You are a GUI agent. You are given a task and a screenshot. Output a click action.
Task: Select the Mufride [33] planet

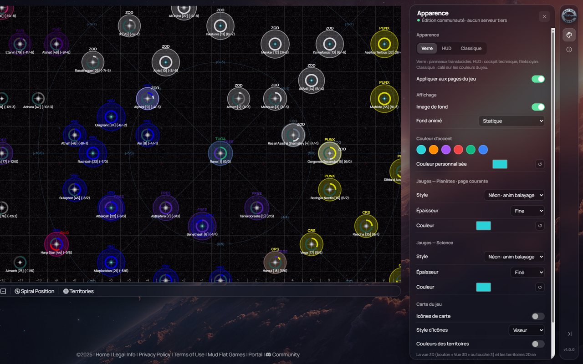pyautogui.click(x=384, y=99)
